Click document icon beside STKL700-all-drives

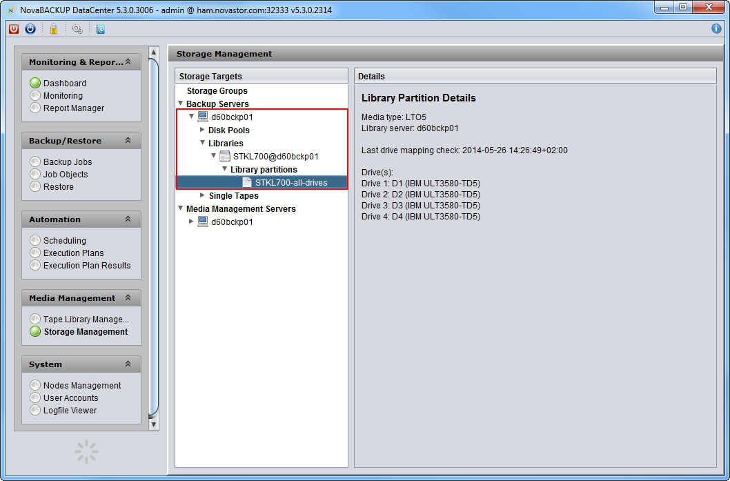click(247, 182)
